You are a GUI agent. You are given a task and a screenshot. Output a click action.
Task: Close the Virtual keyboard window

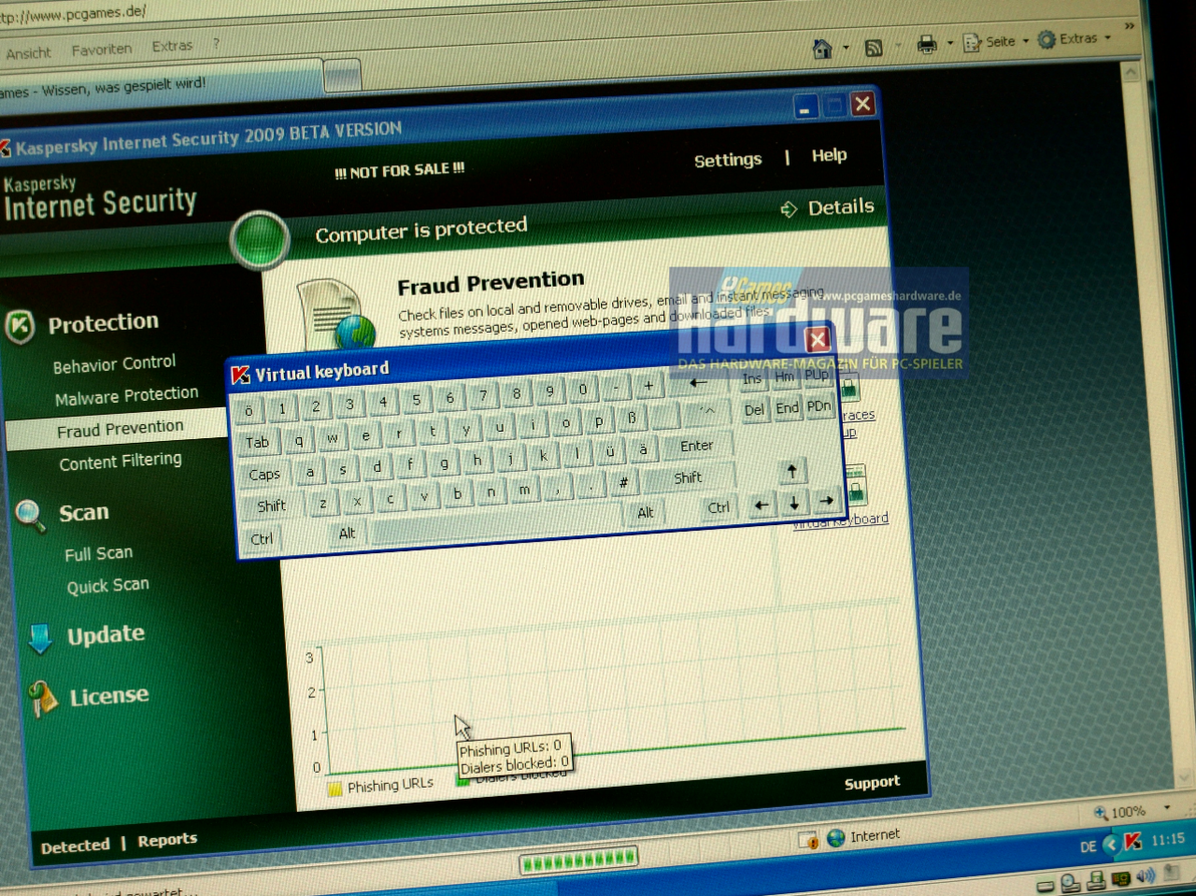pyautogui.click(x=818, y=339)
